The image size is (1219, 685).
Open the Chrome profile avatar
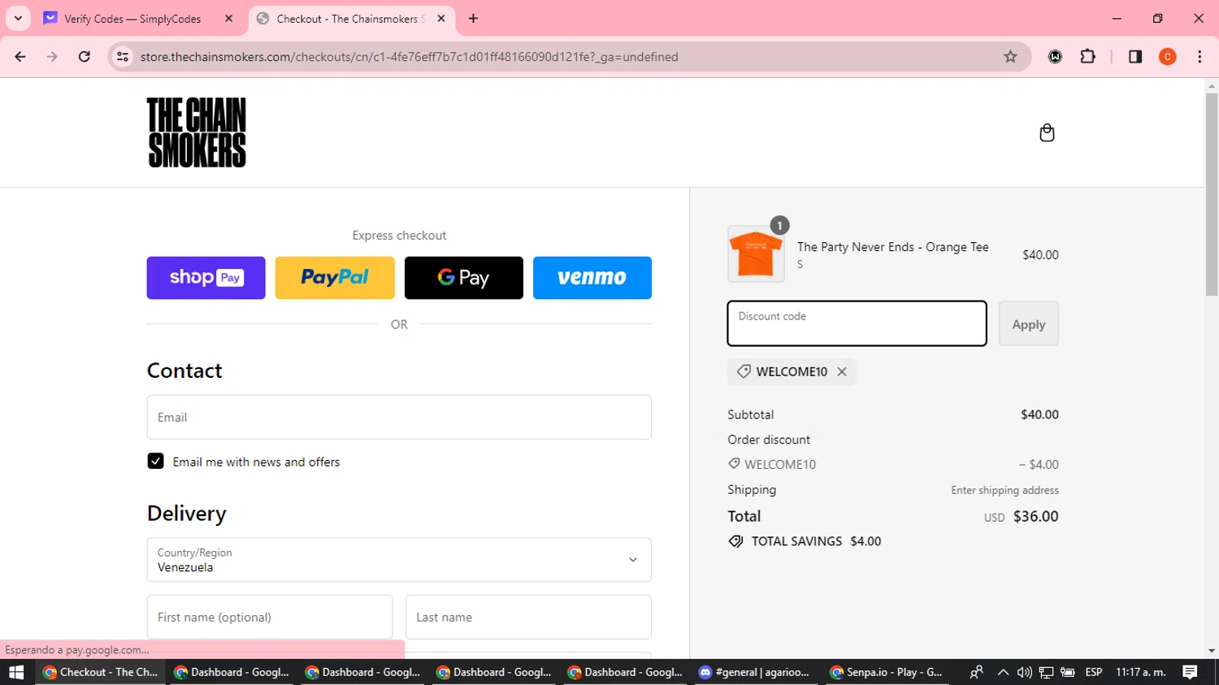point(1168,57)
